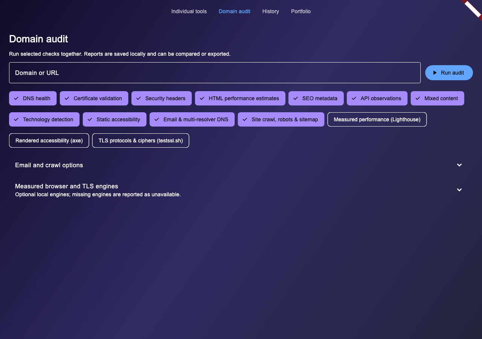Expand Email and crawl options chevron
482x339 pixels.
click(x=459, y=165)
